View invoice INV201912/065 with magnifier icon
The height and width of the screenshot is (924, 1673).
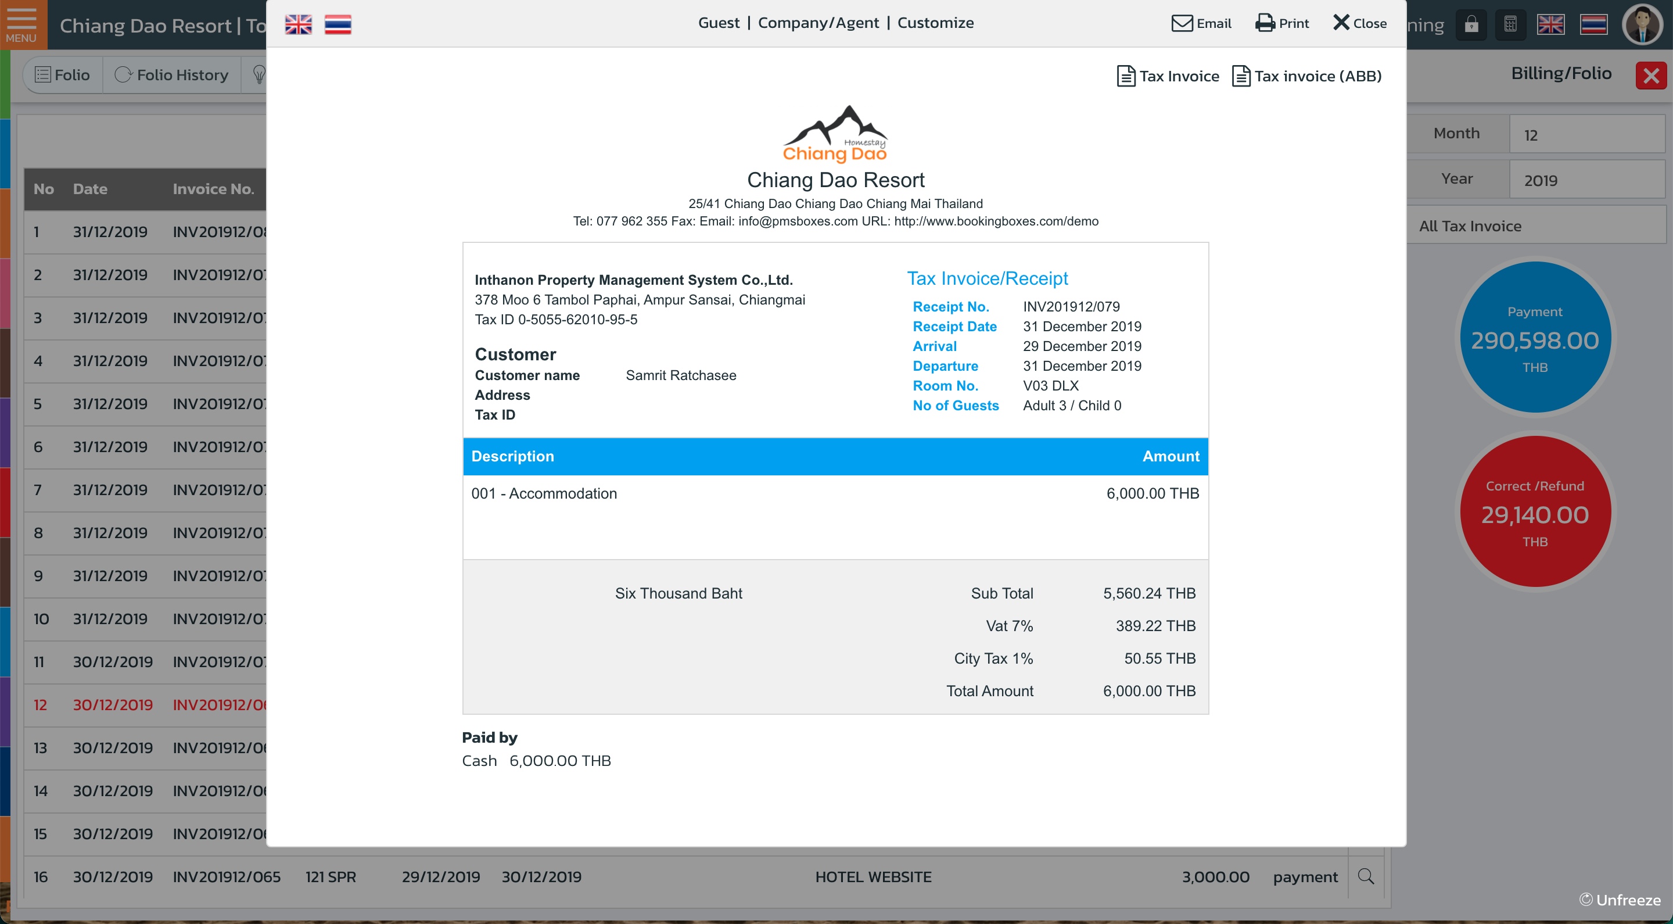click(x=1366, y=876)
